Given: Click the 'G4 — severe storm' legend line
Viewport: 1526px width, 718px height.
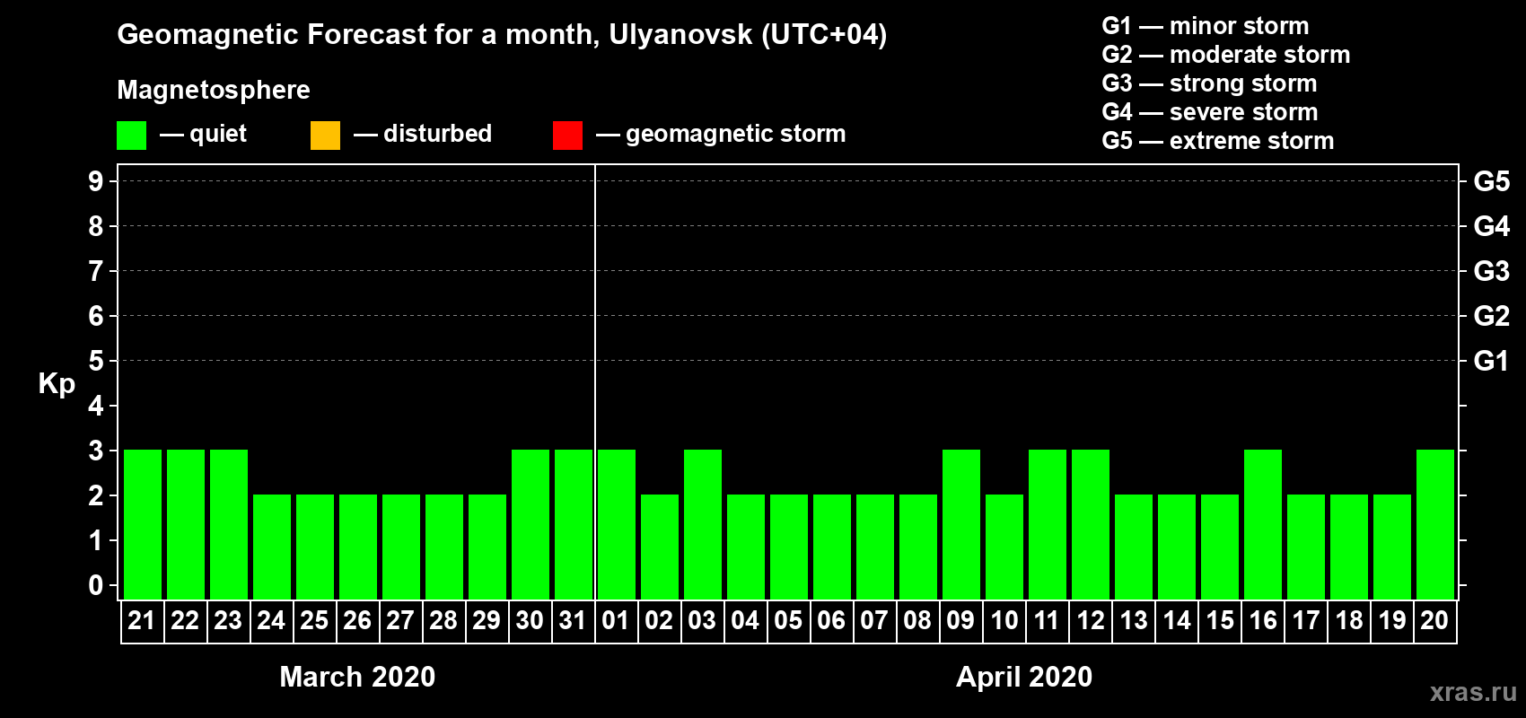Looking at the screenshot, I should click(x=1209, y=112).
